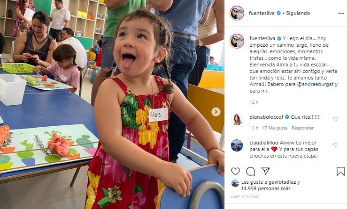Open dianaboloccof's avatar

click(237, 120)
